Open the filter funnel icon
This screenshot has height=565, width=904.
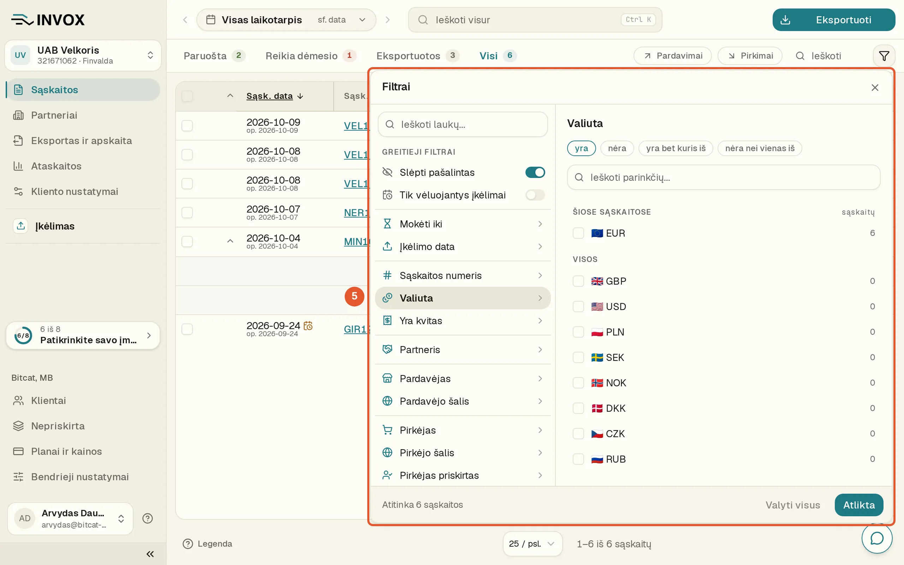pos(884,56)
